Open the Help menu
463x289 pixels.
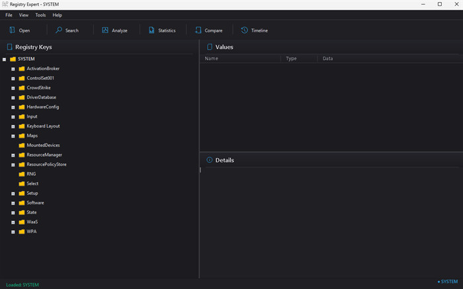click(x=58, y=15)
